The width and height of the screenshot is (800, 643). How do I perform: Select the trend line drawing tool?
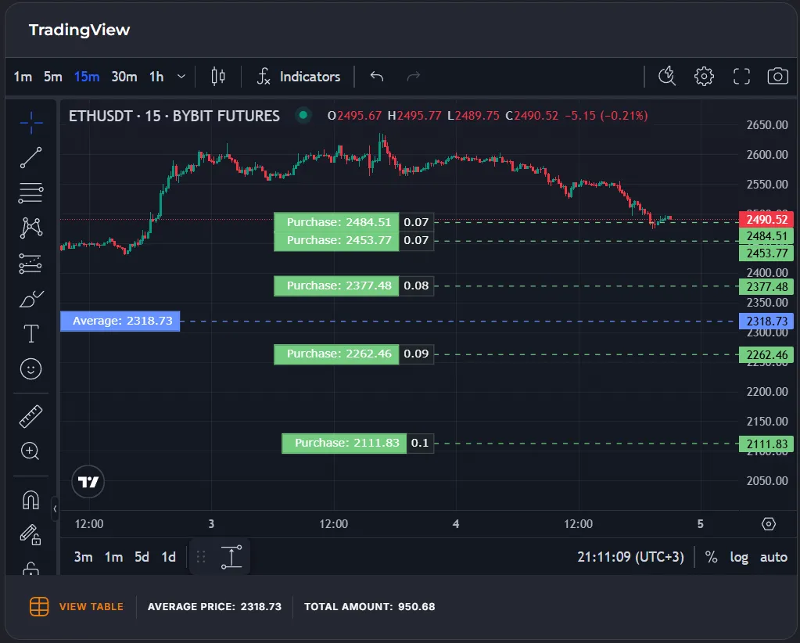(31, 157)
